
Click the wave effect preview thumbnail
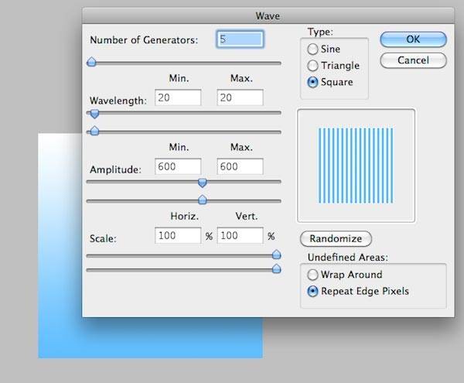(356, 165)
